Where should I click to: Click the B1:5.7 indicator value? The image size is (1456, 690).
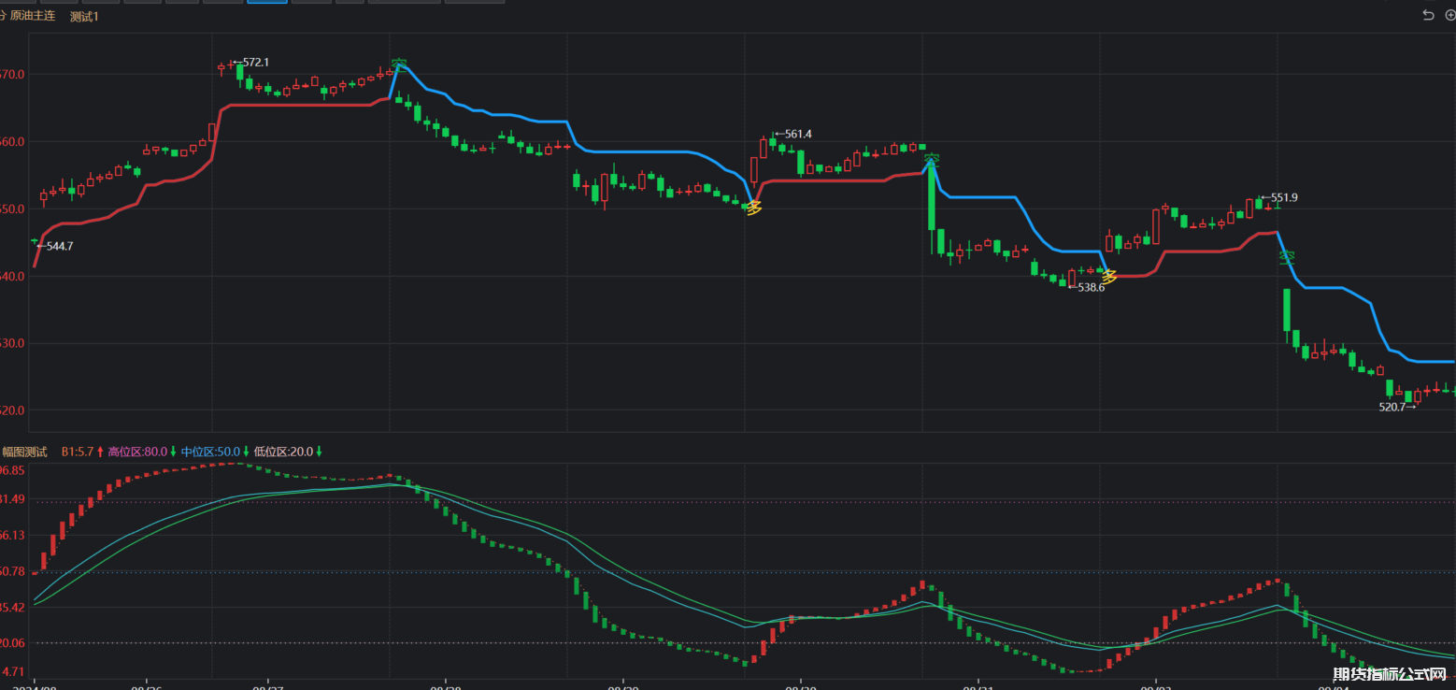[x=78, y=452]
